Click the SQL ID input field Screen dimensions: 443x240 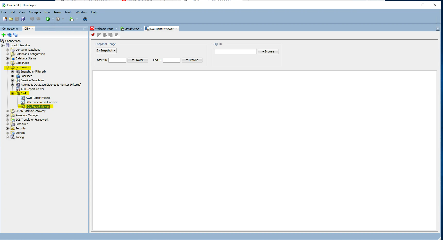(235, 52)
